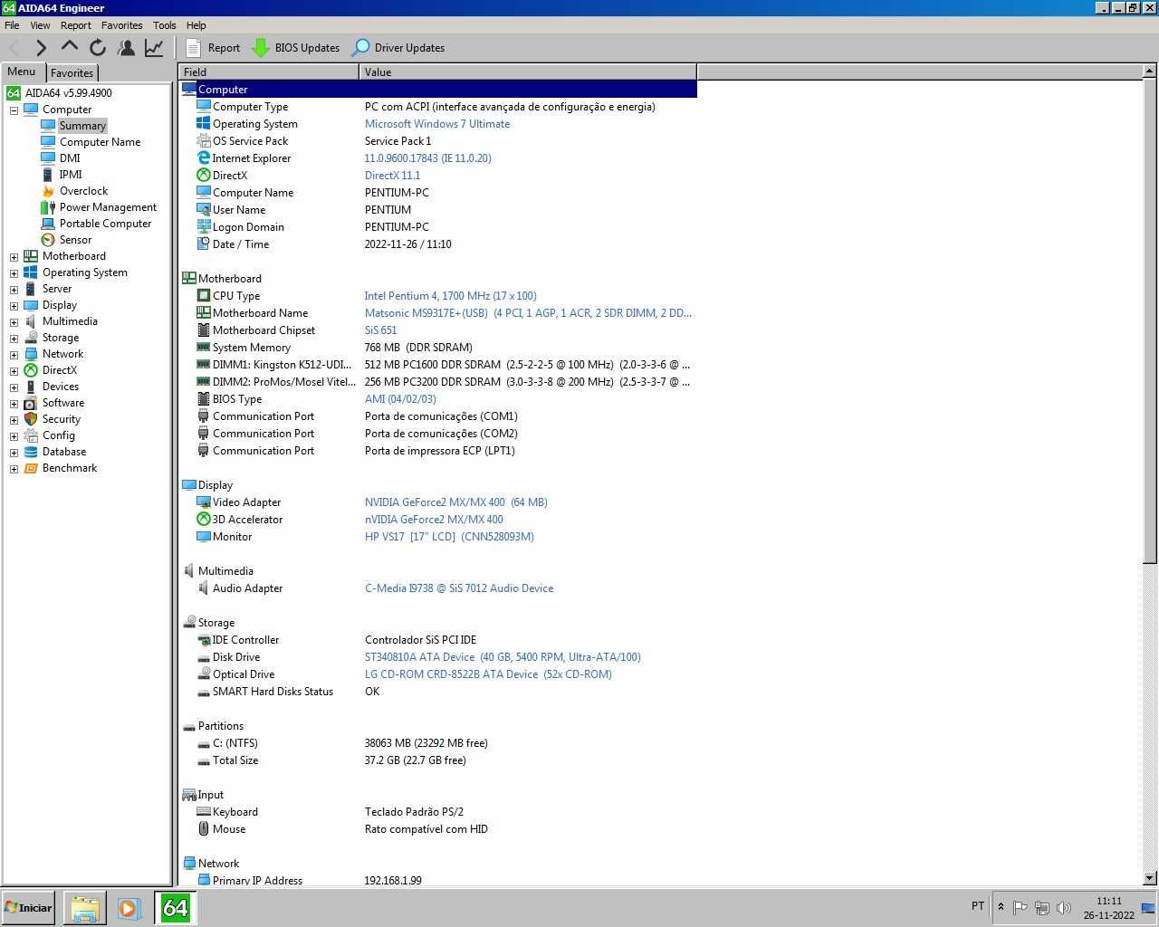
Task: Open the SiS 651 chipset link
Action: pyautogui.click(x=380, y=330)
